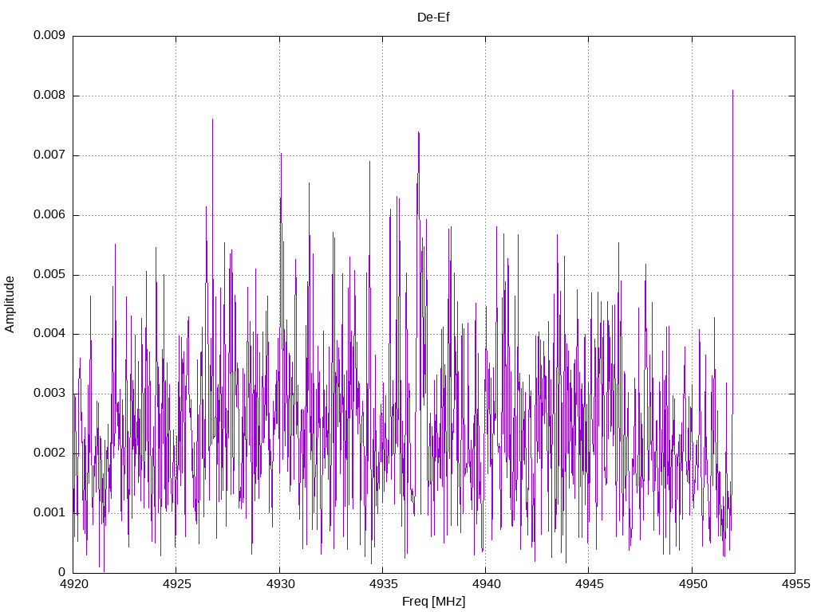Click the peak tip reaching 0.0076 near 4927 MHz
The width and height of the screenshot is (817, 612).
[212, 120]
